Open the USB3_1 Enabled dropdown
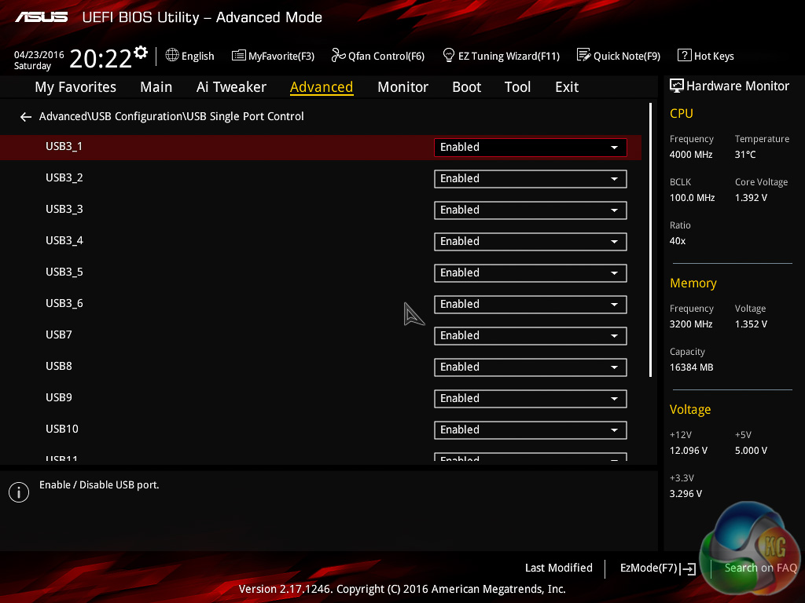 531,148
